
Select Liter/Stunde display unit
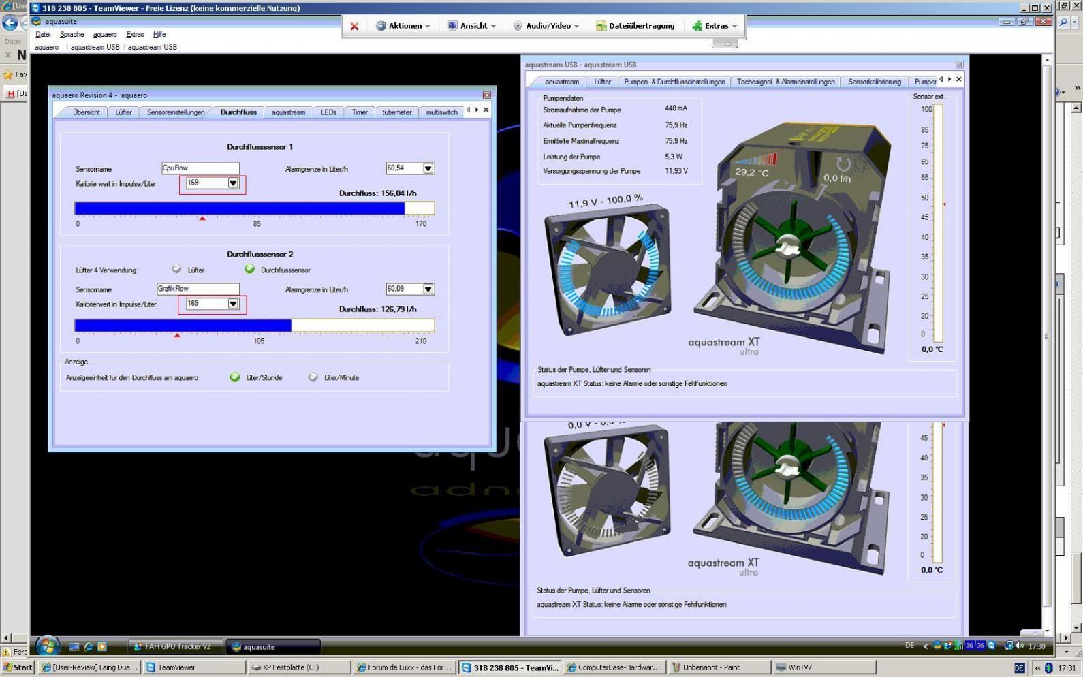pos(235,377)
